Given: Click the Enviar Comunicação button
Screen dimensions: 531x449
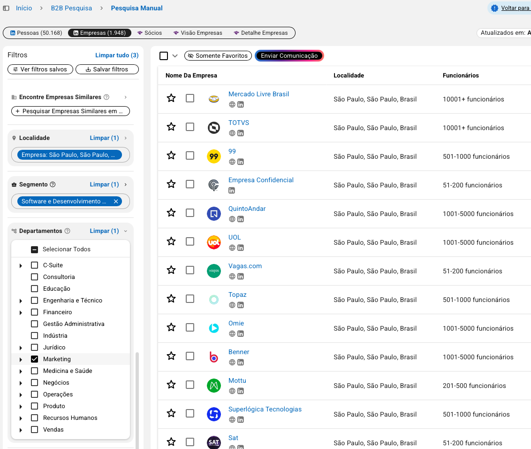Looking at the screenshot, I should (289, 56).
